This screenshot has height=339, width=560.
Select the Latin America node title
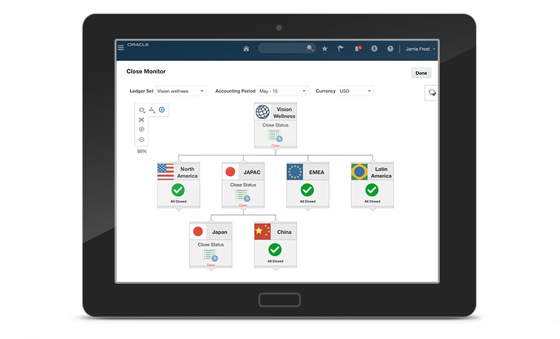pyautogui.click(x=381, y=172)
